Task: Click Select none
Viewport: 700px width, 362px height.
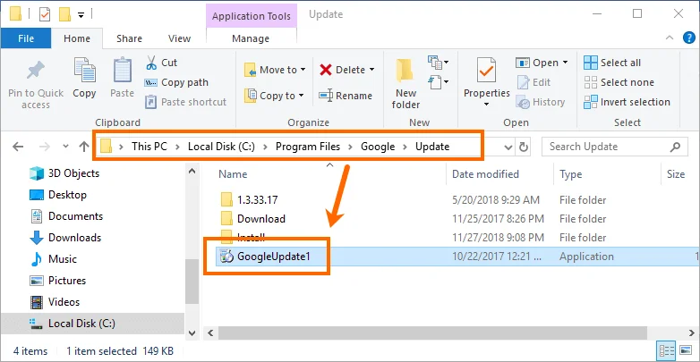Action: [619, 82]
